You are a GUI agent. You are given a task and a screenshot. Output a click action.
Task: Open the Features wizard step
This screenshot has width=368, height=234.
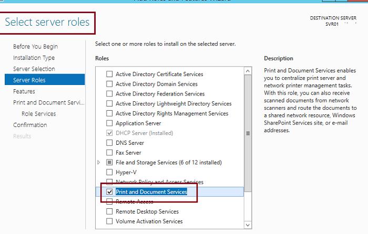(x=24, y=91)
